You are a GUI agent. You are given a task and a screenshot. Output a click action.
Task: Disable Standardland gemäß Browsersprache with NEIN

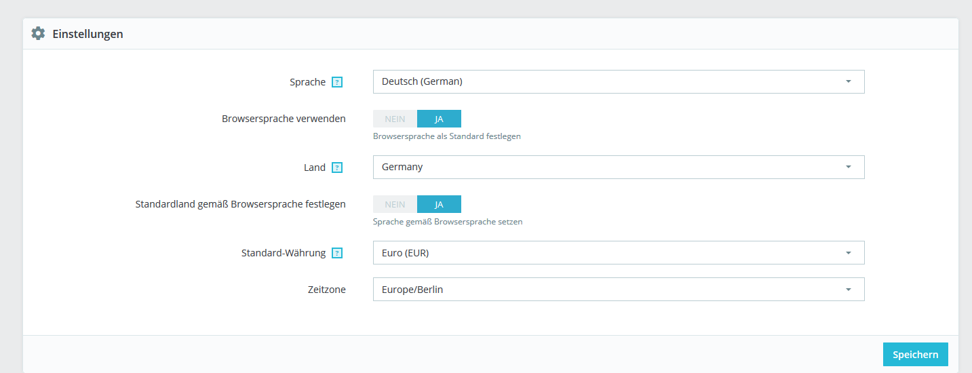click(x=395, y=204)
